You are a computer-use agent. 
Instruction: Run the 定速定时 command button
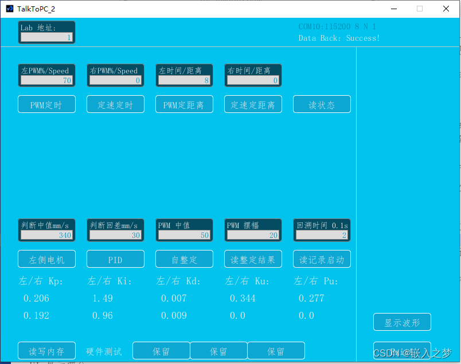pos(116,104)
